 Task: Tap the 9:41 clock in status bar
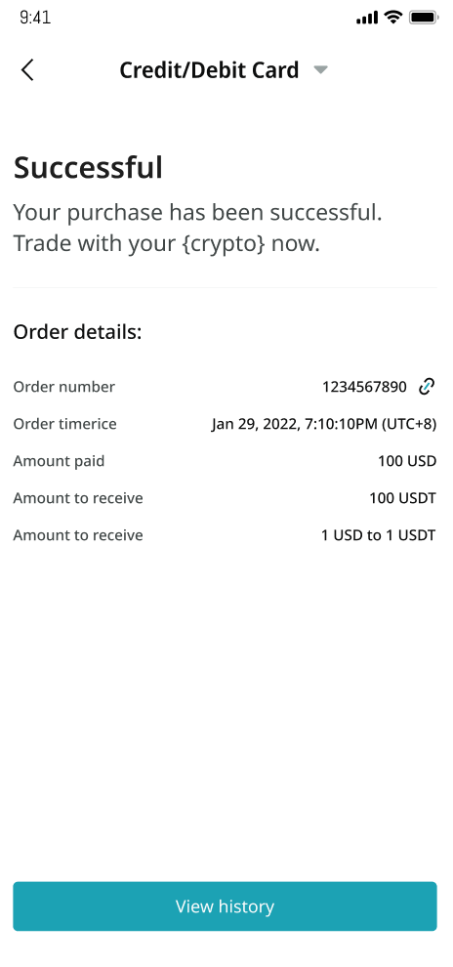point(35,18)
